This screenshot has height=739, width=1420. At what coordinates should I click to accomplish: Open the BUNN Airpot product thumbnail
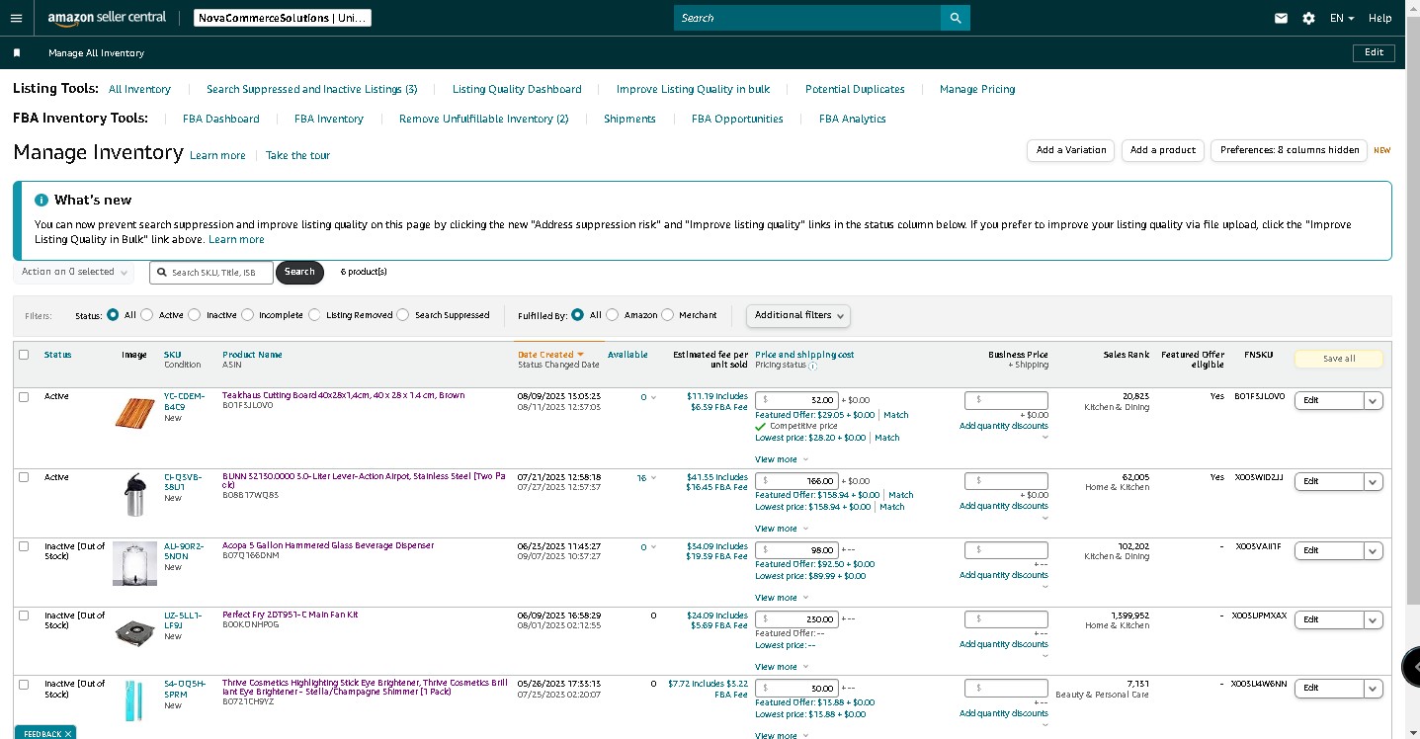[x=134, y=494]
